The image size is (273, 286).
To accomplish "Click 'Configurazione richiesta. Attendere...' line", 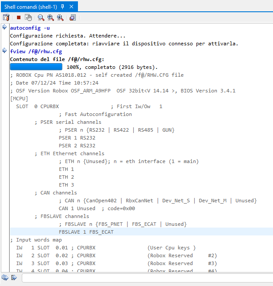I will click(68, 36).
